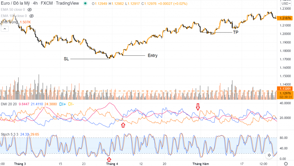Screen dimensions: 294x166
Task: Click the Entry text label on chart
Action: point(152,56)
